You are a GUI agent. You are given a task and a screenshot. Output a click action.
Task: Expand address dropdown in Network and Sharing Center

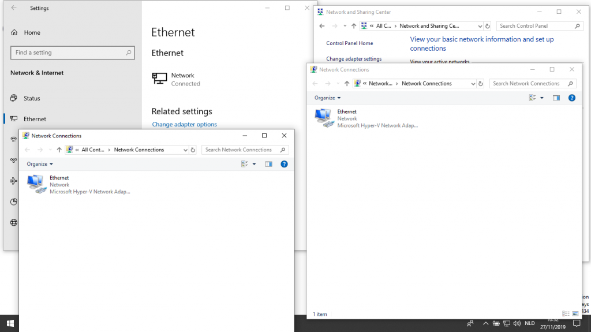[x=480, y=25]
